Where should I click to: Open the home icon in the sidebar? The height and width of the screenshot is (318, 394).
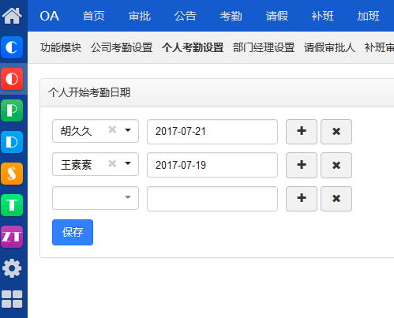click(x=12, y=16)
